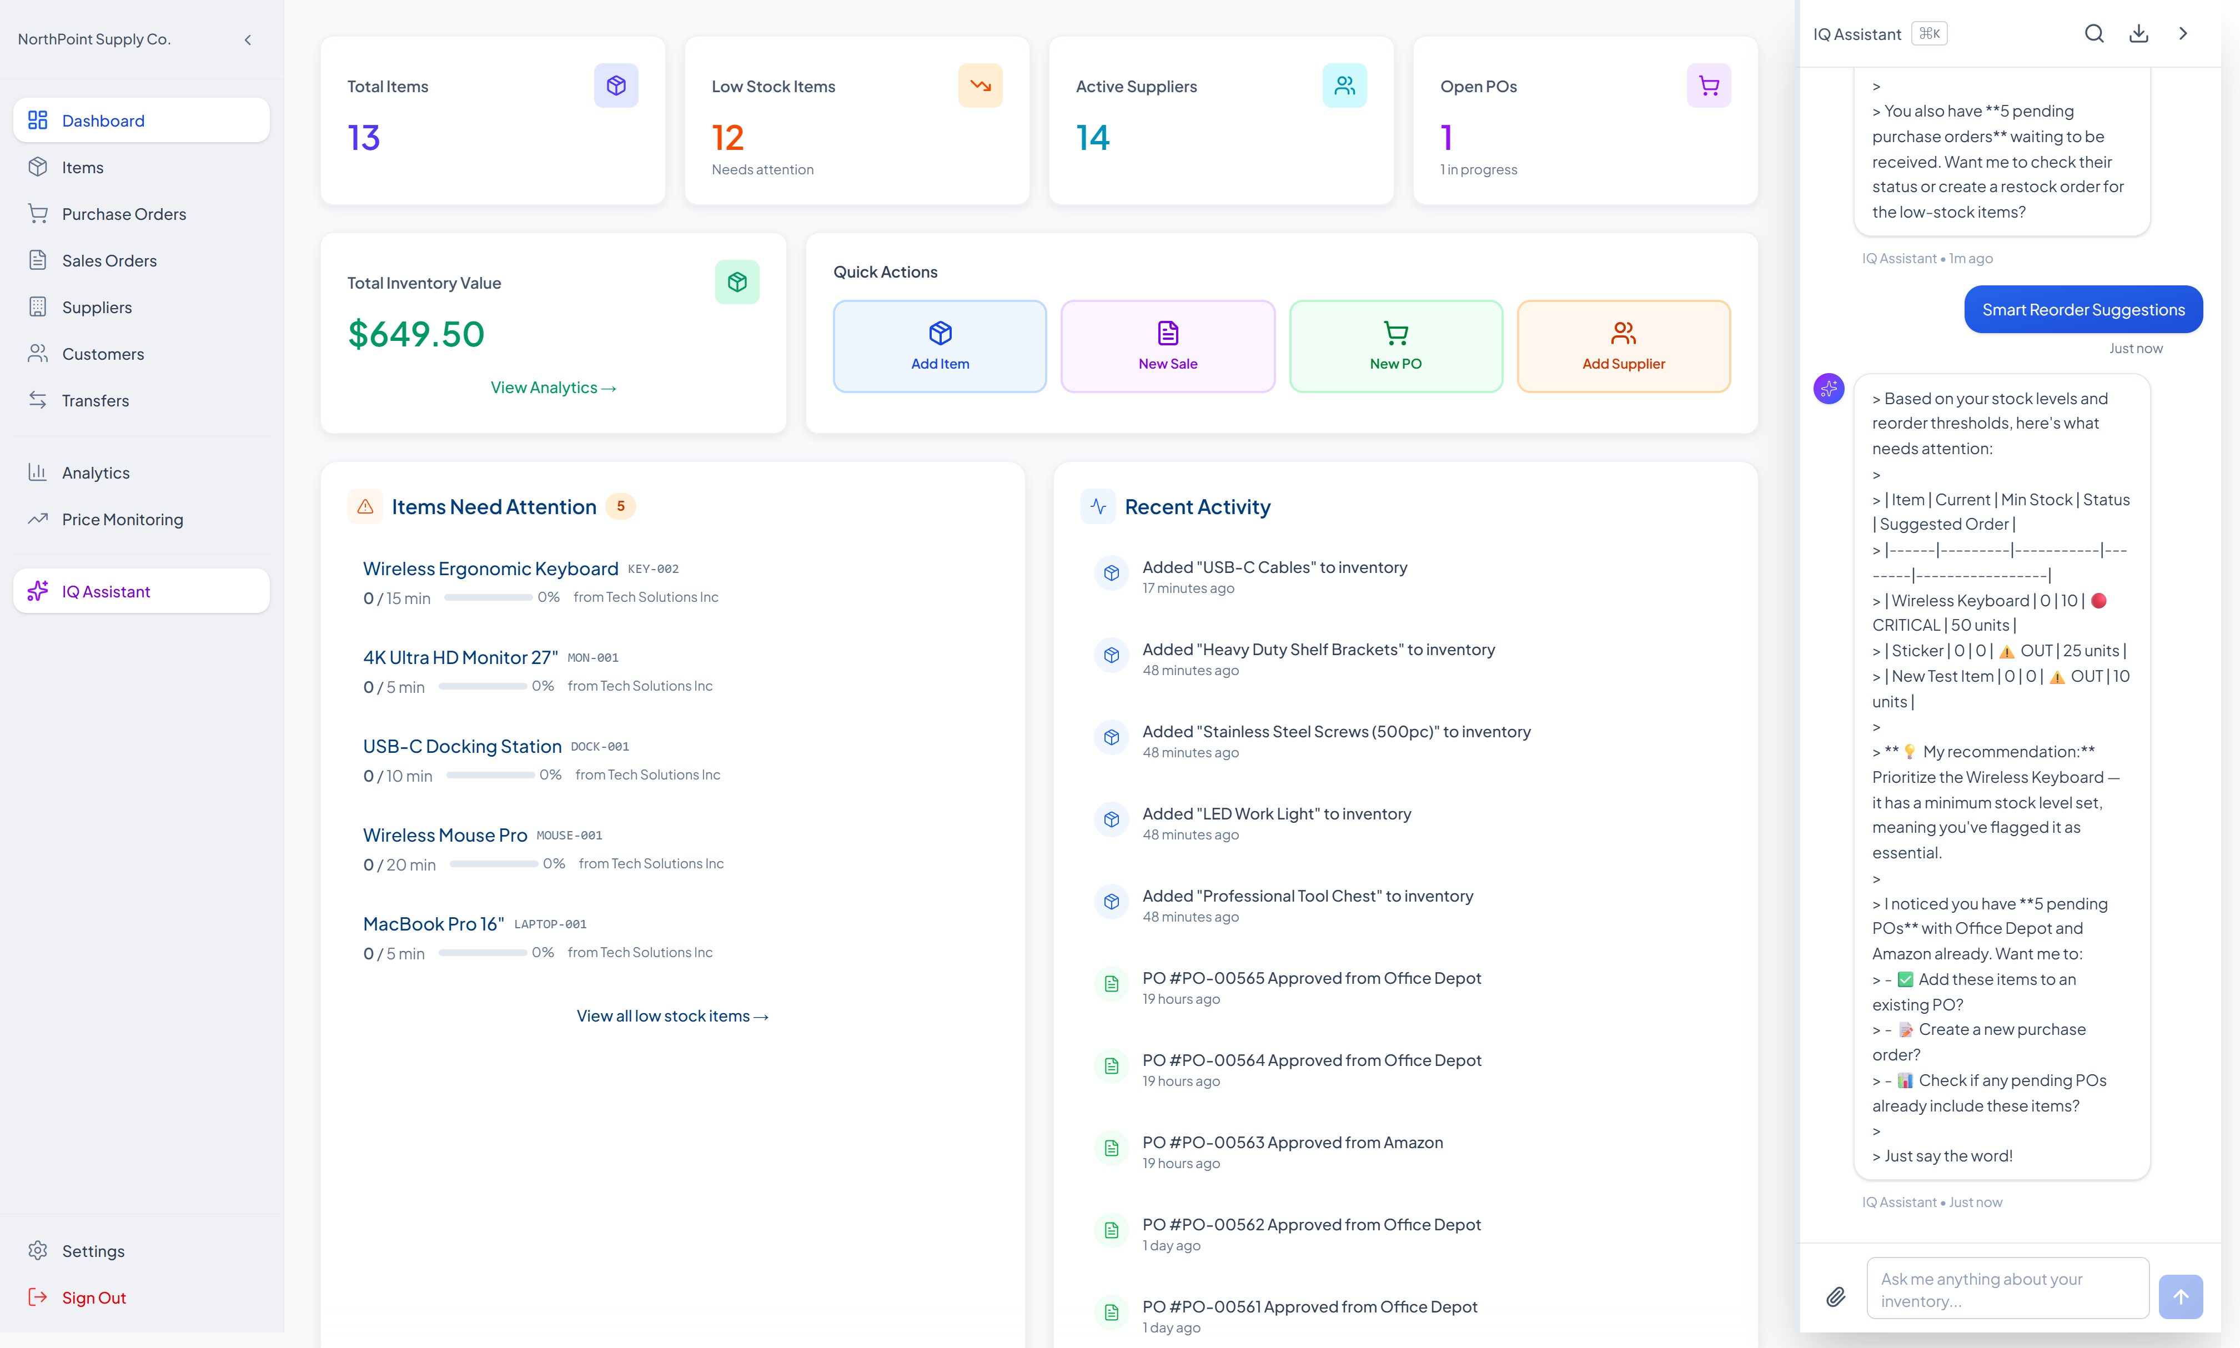This screenshot has width=2240, height=1348.
Task: Collapse the IQ Assistant panel with chevron
Action: tap(2183, 34)
